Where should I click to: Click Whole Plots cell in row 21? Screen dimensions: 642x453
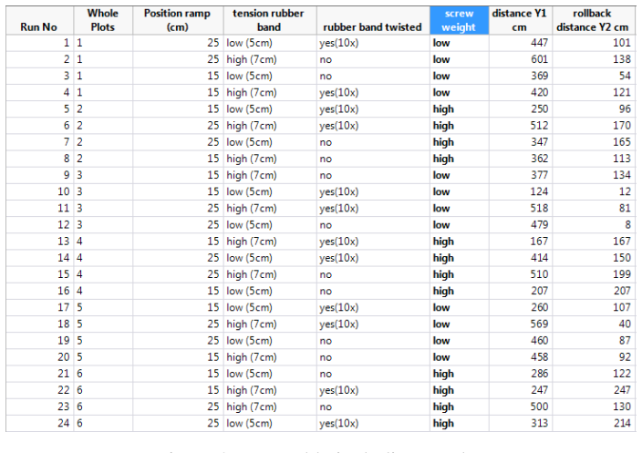[x=103, y=374]
